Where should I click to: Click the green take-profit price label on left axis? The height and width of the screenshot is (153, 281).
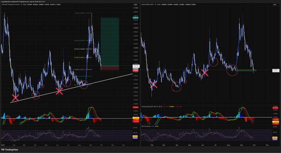click(x=136, y=18)
